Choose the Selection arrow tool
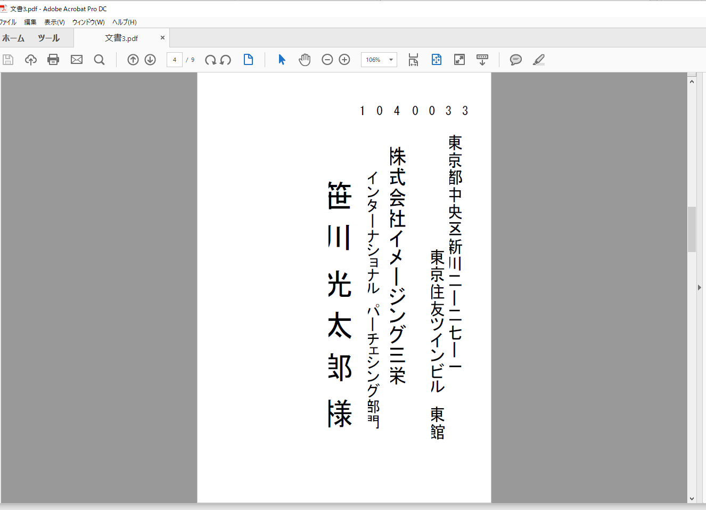 tap(282, 60)
